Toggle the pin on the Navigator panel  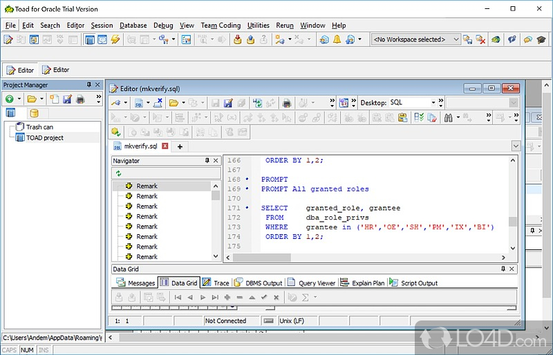click(x=207, y=161)
